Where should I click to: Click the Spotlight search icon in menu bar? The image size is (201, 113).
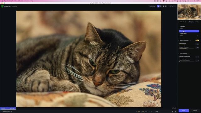click(x=183, y=1)
